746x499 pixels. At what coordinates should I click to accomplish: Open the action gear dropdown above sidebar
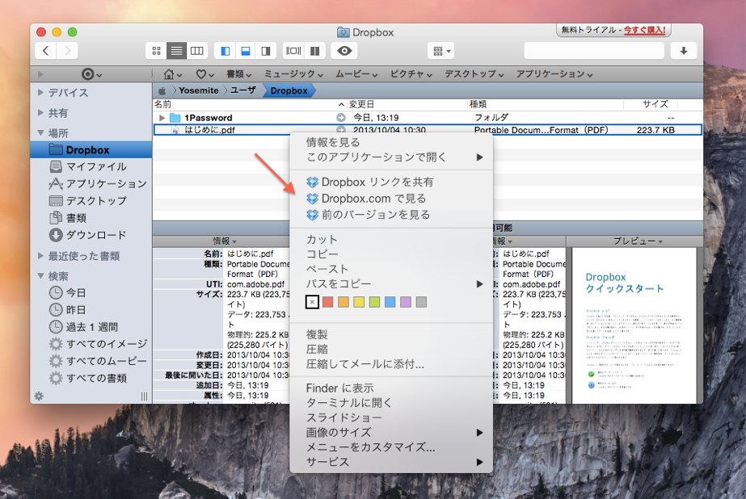(91, 74)
